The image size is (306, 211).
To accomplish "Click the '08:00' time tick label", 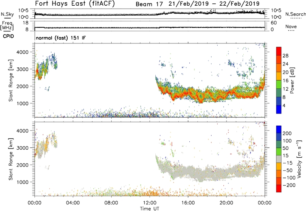I will tap(111, 203).
